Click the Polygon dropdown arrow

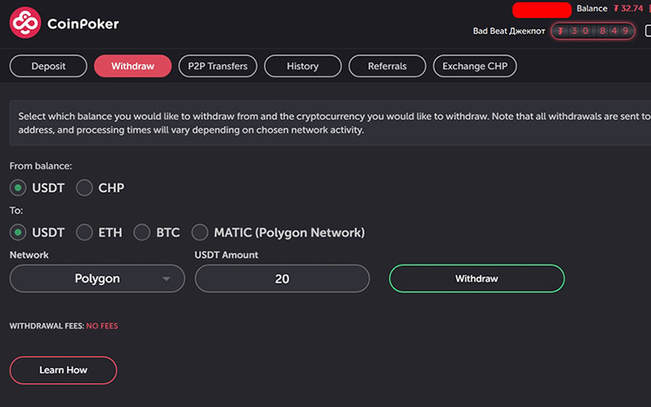point(167,279)
